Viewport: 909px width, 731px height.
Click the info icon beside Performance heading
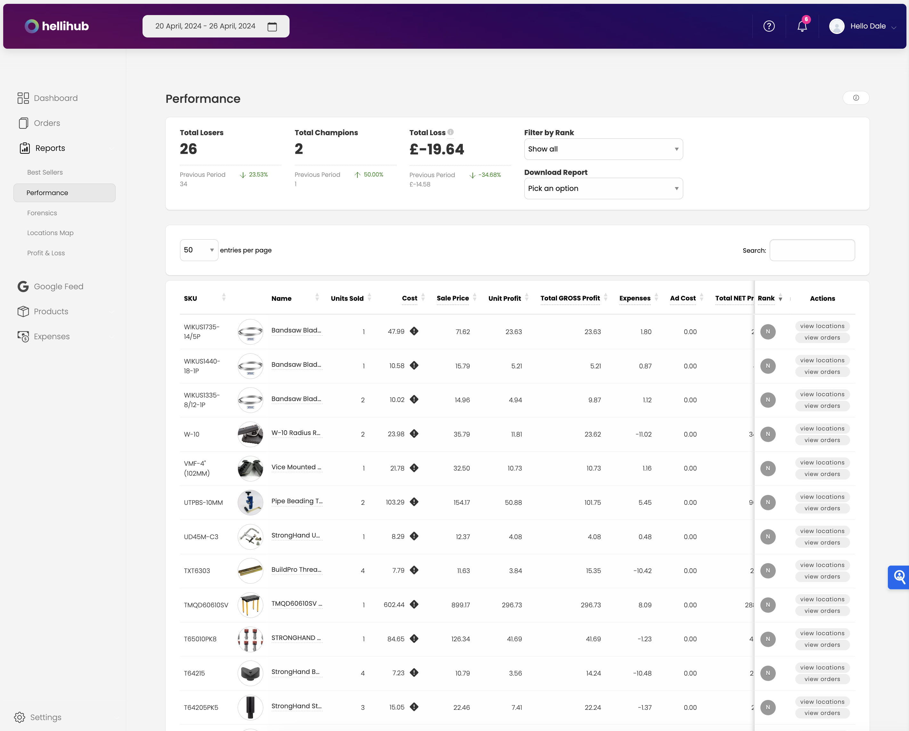[856, 98]
